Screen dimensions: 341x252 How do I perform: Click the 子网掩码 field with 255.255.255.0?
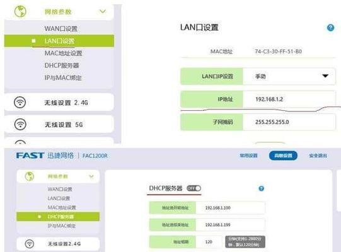pos(289,122)
